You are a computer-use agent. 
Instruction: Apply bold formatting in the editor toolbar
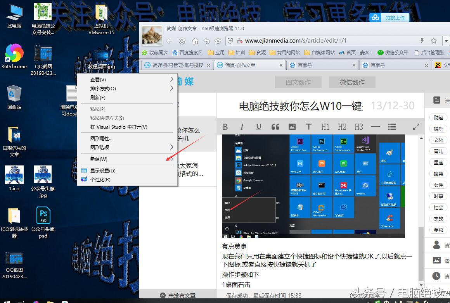tap(225, 126)
